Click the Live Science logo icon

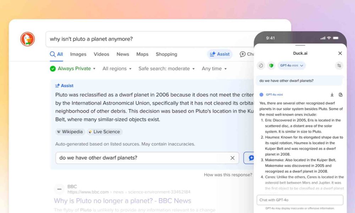click(90, 132)
